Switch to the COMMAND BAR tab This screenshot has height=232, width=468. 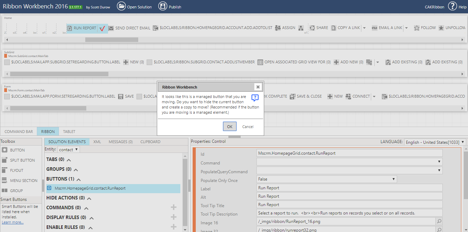coord(19,131)
